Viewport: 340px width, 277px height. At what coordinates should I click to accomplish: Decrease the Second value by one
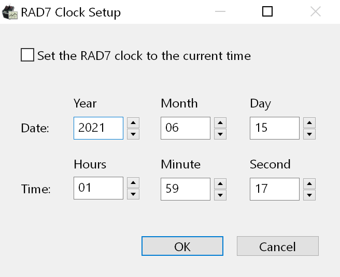[x=309, y=194]
